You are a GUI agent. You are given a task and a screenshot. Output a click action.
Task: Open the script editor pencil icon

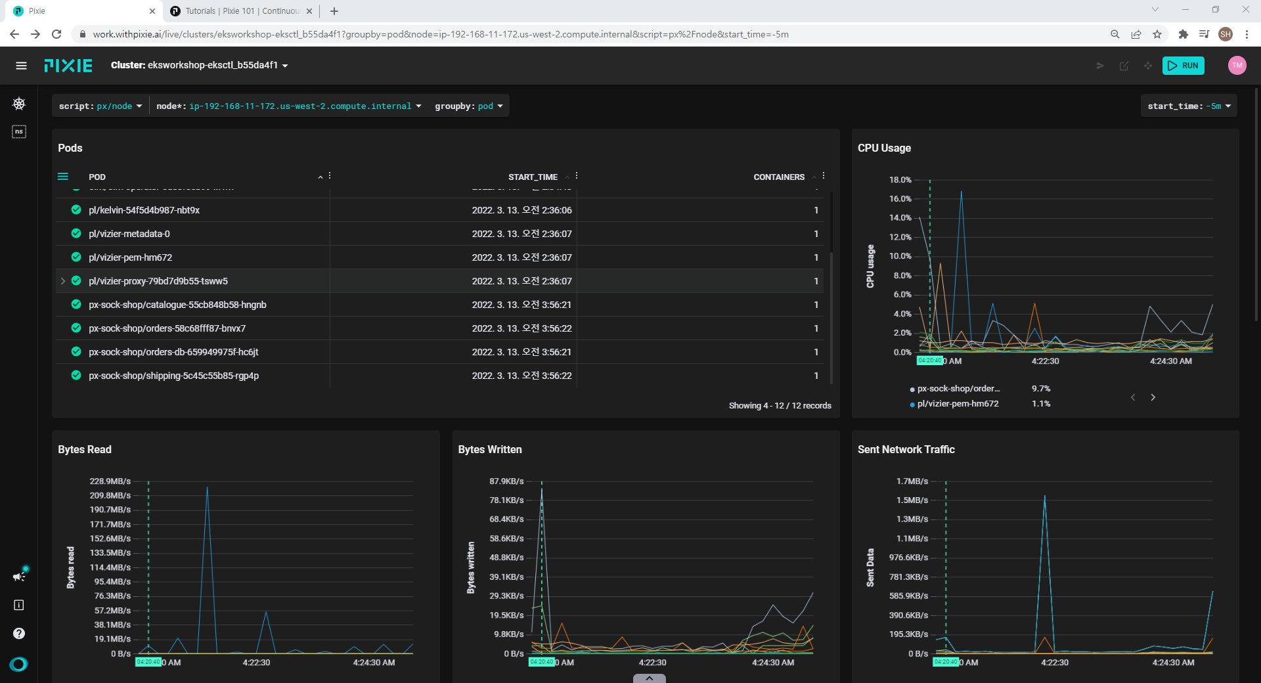pos(1124,66)
